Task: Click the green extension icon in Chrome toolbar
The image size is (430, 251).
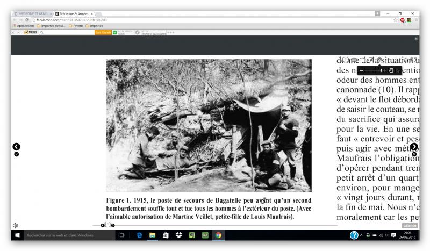Action: tap(409, 20)
